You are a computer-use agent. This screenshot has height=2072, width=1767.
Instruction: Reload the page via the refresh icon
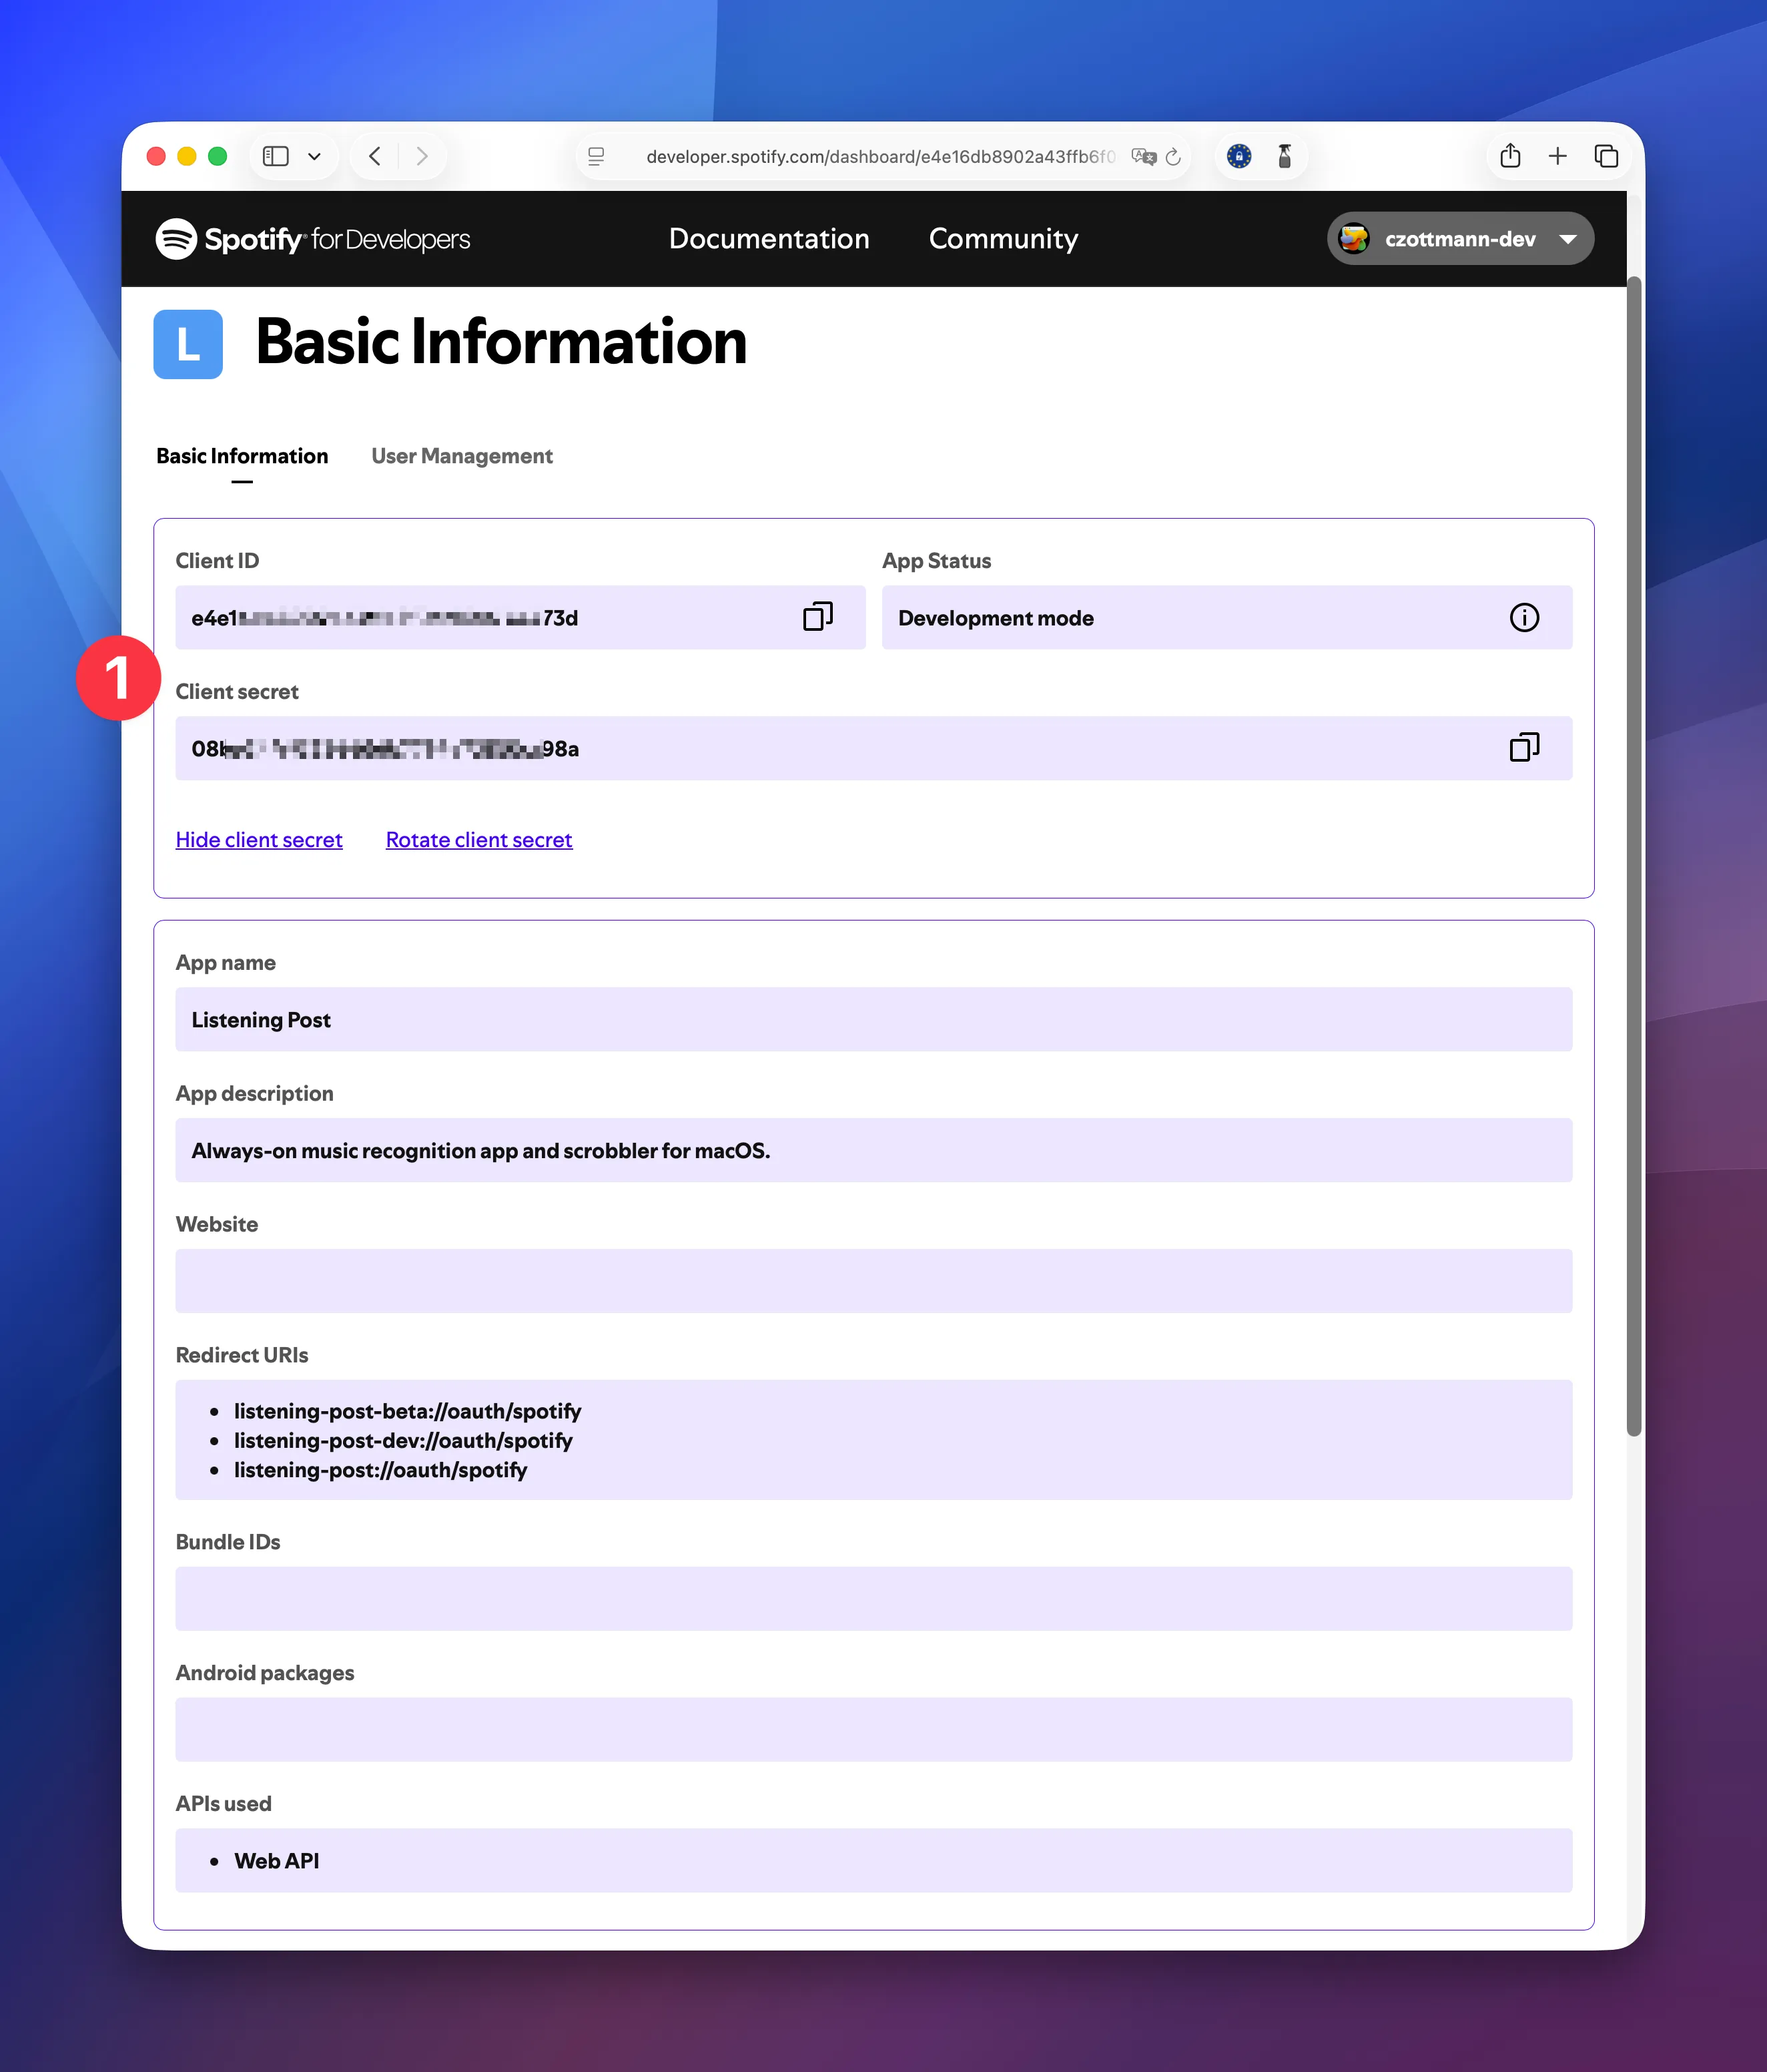tap(1173, 156)
